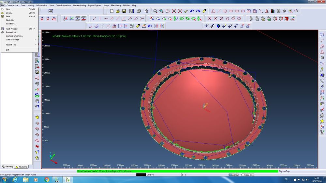Click the Save floppy disk toolbar icon
The image size is (326, 183).
124,11
